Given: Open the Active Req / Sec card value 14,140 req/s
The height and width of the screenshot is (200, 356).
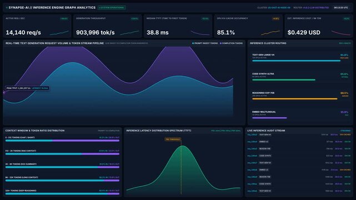Looking at the screenshot, I should (23, 32).
